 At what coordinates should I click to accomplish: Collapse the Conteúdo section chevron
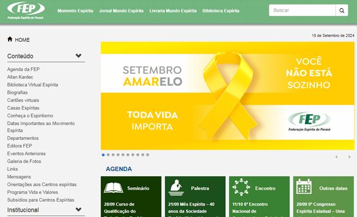coord(78,56)
